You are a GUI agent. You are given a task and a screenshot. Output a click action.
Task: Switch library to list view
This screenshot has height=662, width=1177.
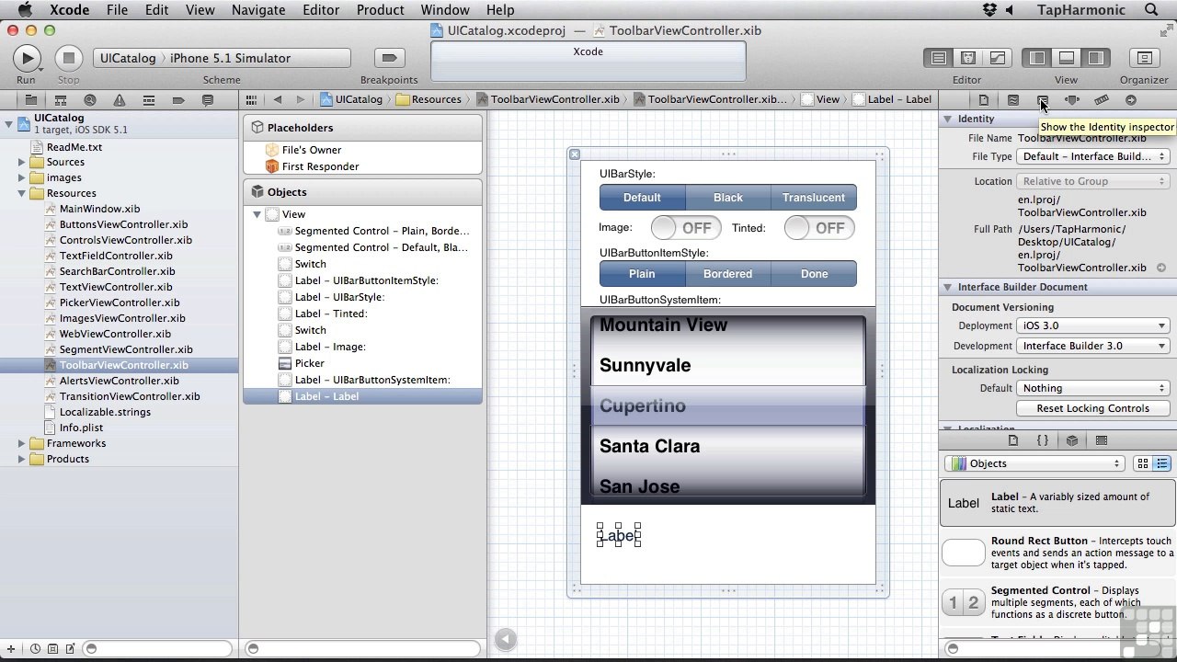(x=1162, y=463)
